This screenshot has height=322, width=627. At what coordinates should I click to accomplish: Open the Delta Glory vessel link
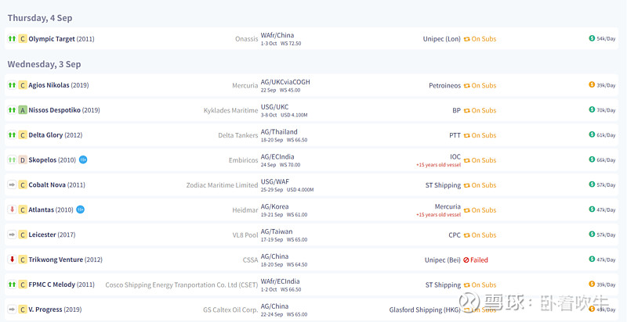(45, 135)
